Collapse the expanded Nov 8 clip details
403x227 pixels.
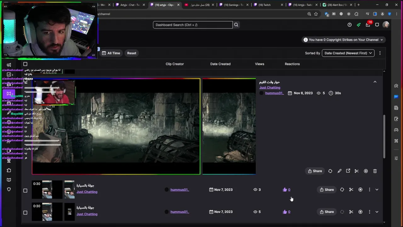[375, 82]
